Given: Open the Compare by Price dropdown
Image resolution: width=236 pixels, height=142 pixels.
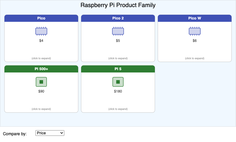Looking at the screenshot, I should click(50, 133).
